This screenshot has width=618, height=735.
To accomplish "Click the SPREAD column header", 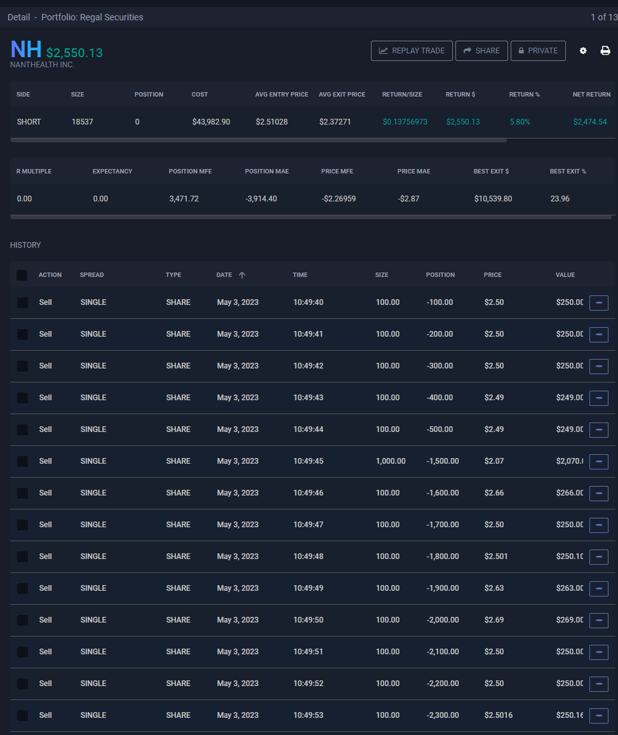I will (x=92, y=275).
